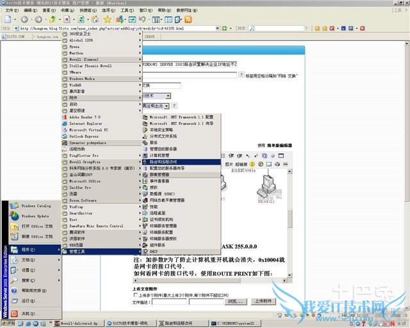Click the search box in Maxthon toolbar

coord(279,28)
